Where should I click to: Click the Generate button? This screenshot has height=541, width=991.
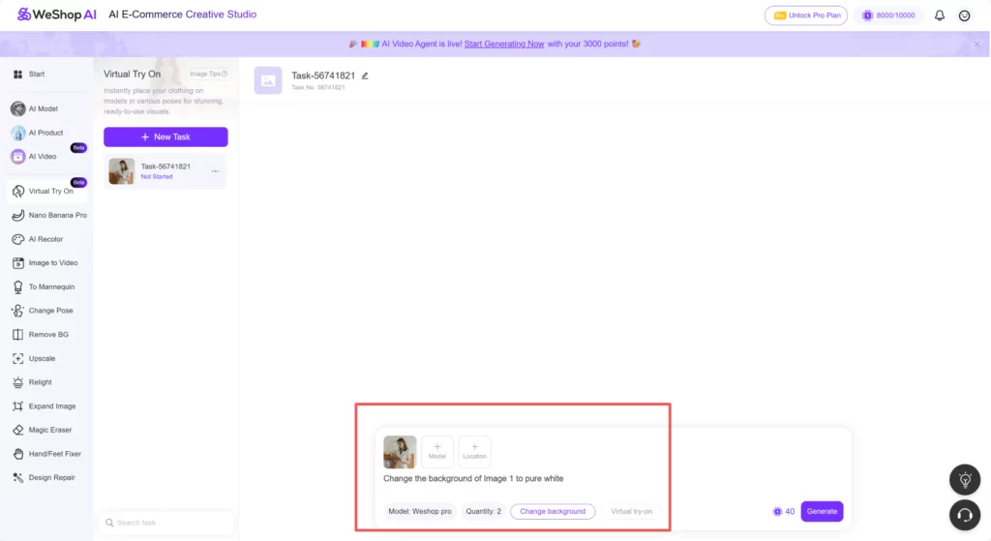point(822,511)
